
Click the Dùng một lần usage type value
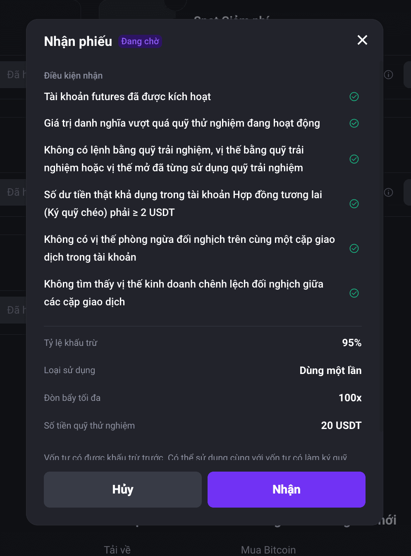330,370
